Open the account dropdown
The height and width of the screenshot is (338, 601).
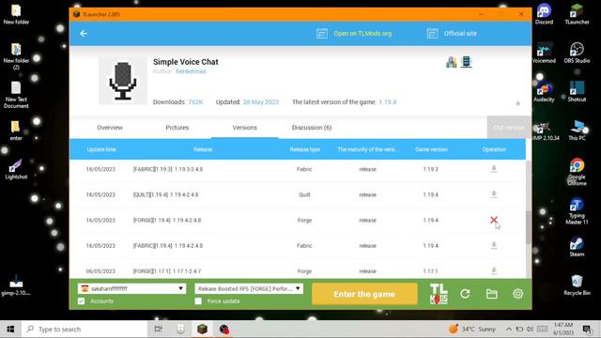tap(131, 288)
